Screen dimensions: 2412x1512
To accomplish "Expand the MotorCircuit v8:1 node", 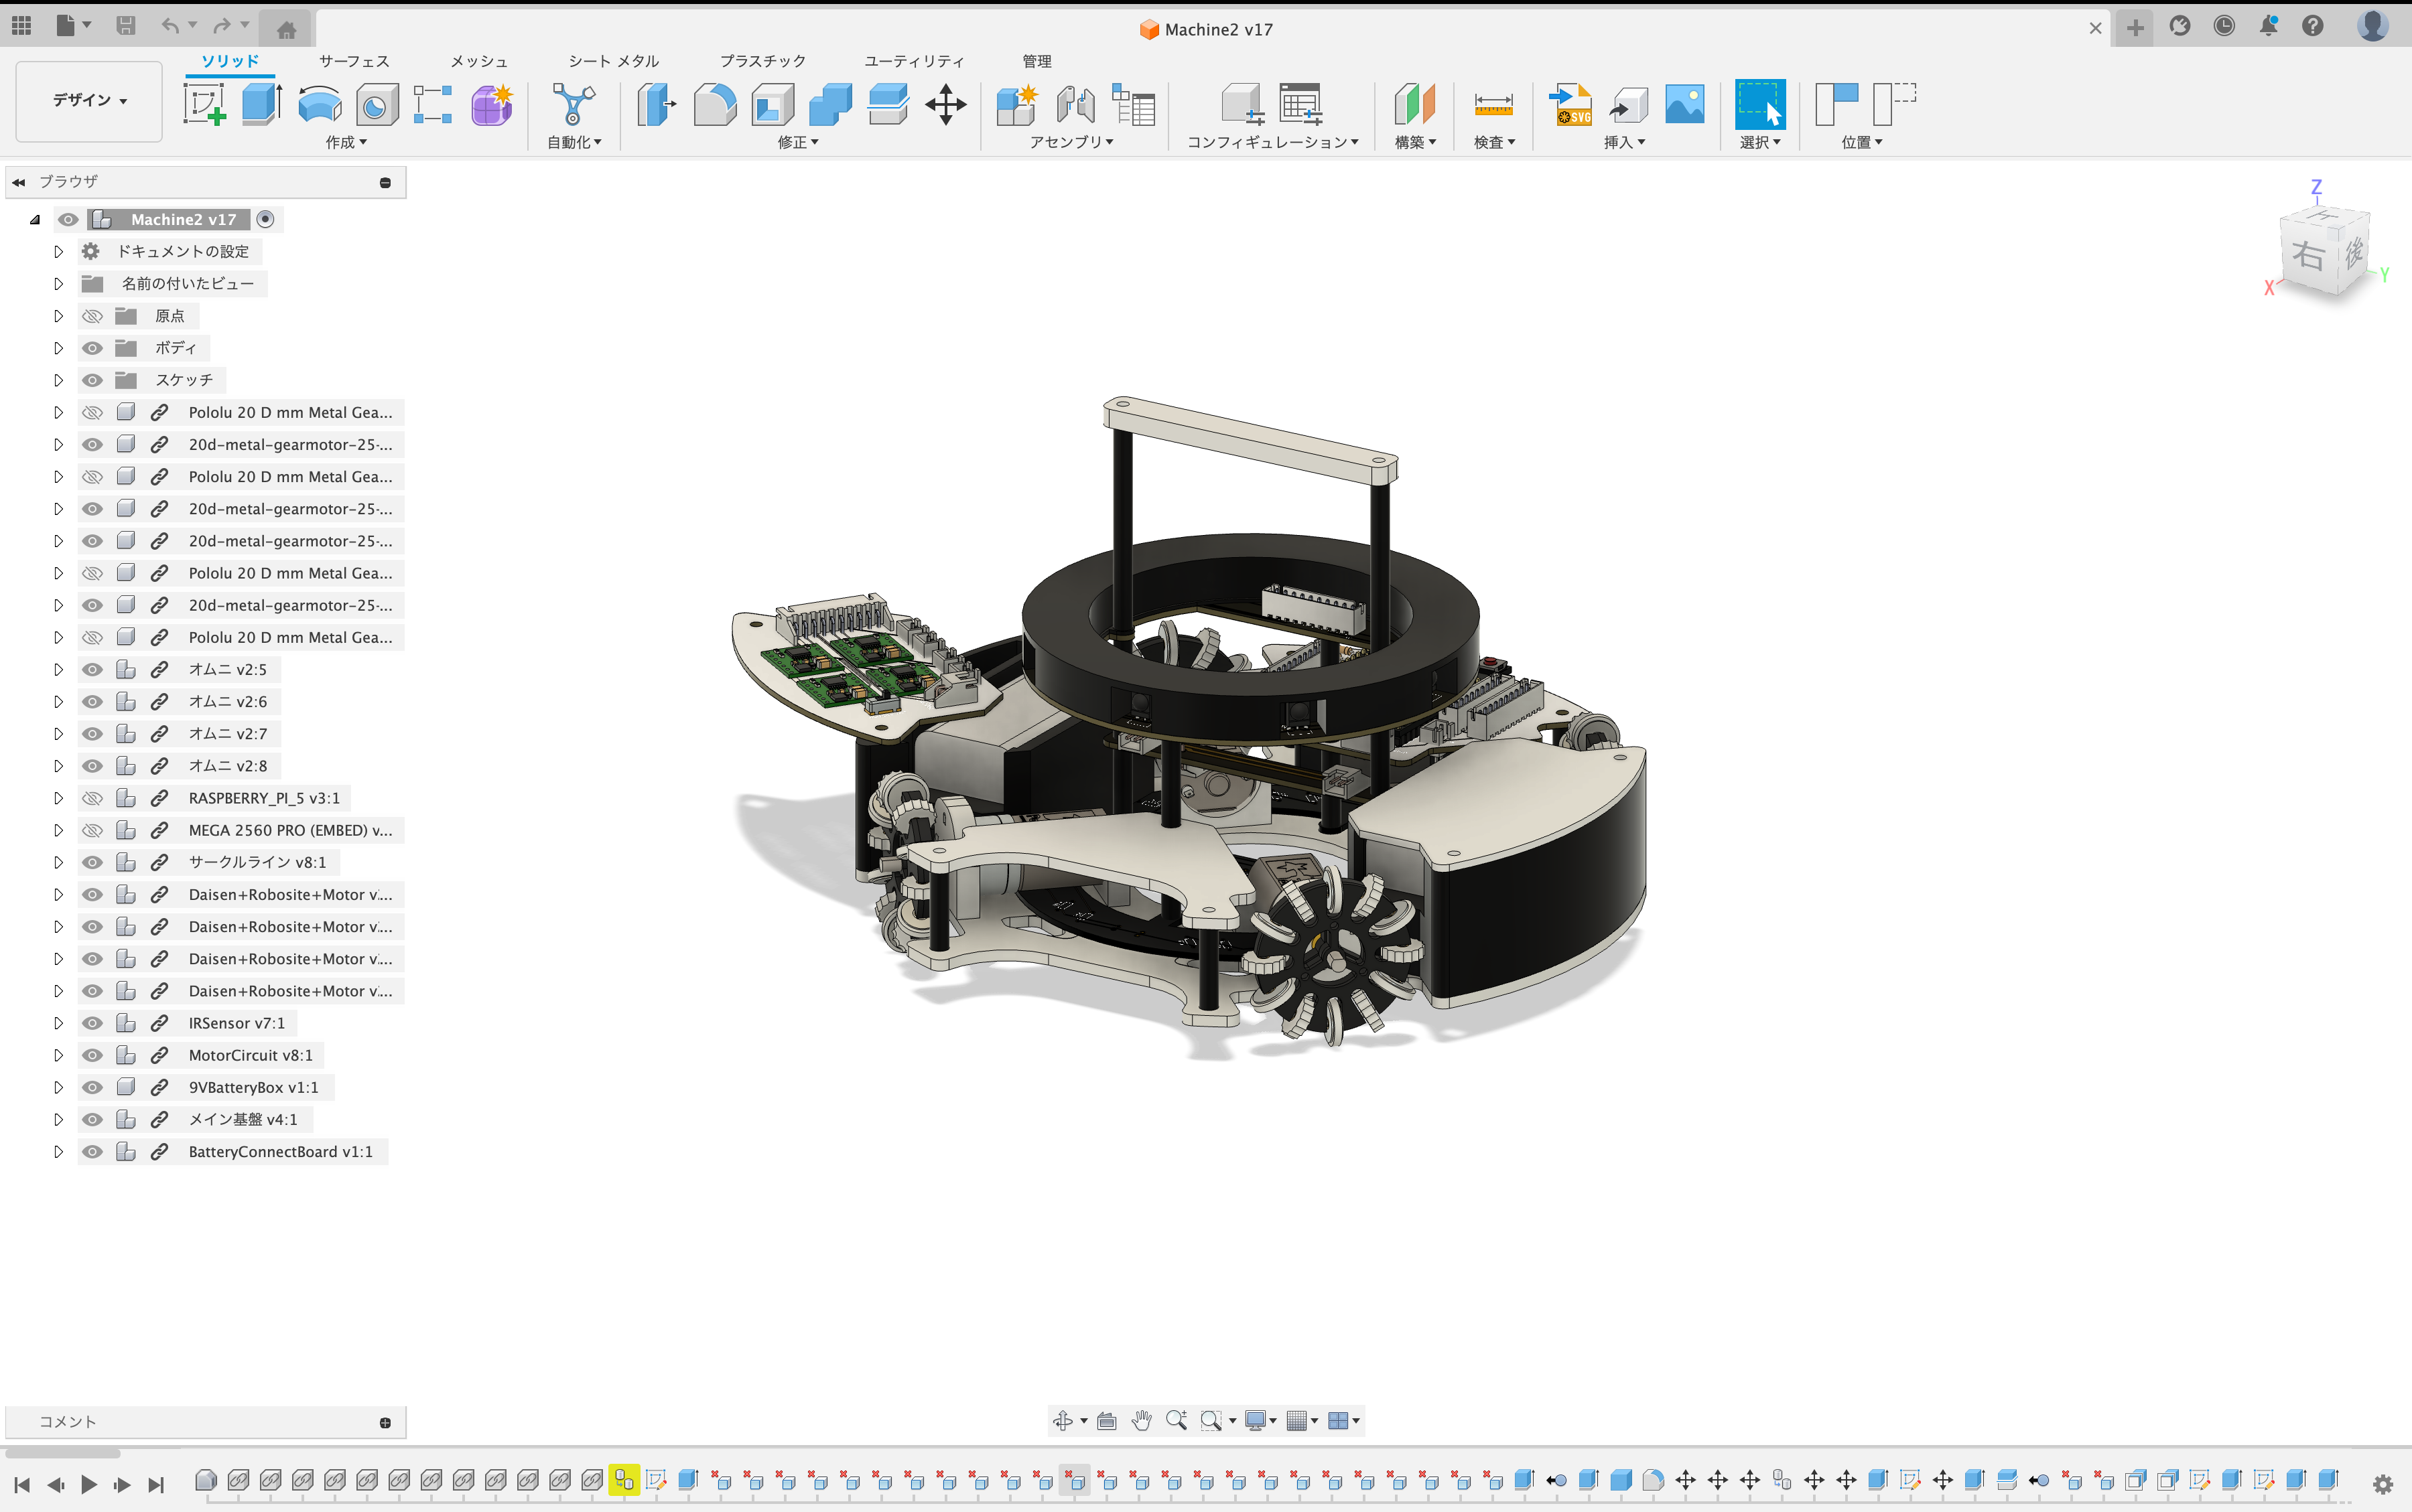I will [x=58, y=1055].
